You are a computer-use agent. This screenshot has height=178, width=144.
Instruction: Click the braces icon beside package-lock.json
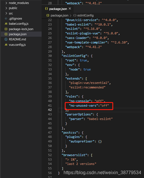pyautogui.click(x=6, y=29)
